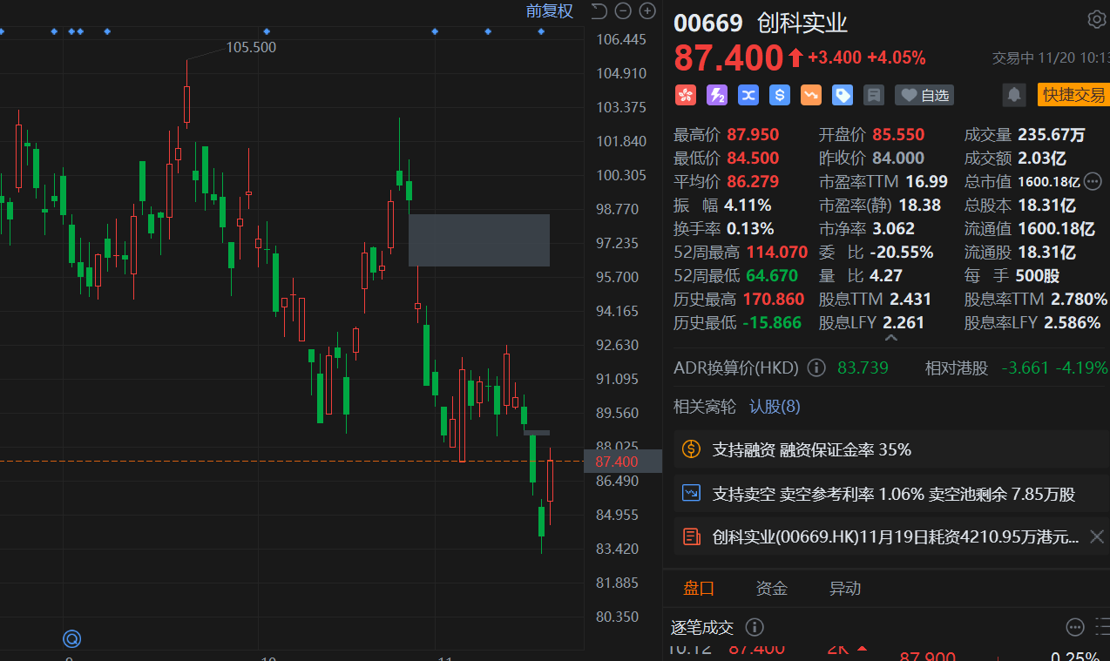Click the purple lightning Level 2 icon

point(716,95)
